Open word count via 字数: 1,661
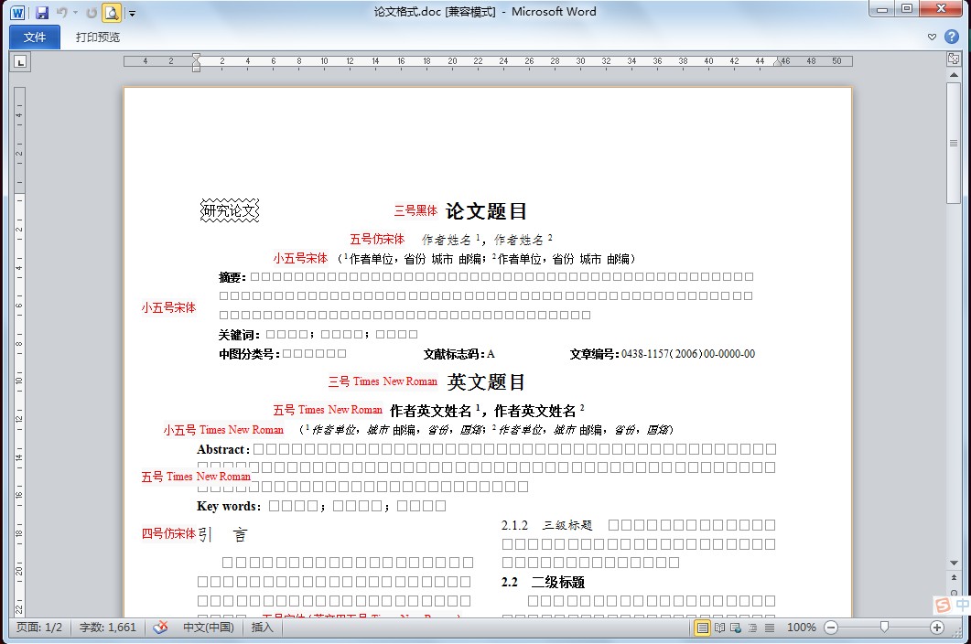971x644 pixels. click(x=108, y=628)
